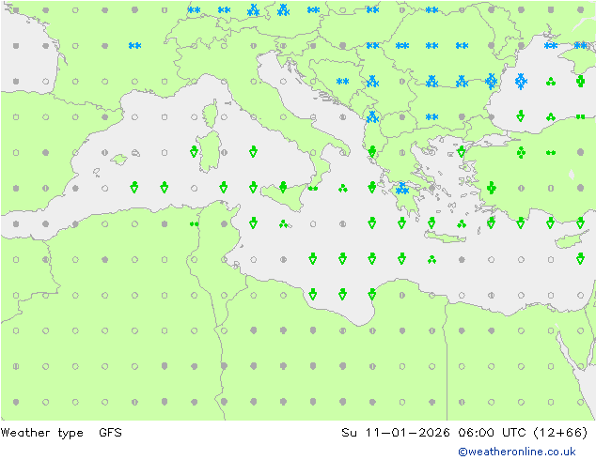Select the green rain symbol over Corfu
596x460 pixels.
(x=372, y=151)
